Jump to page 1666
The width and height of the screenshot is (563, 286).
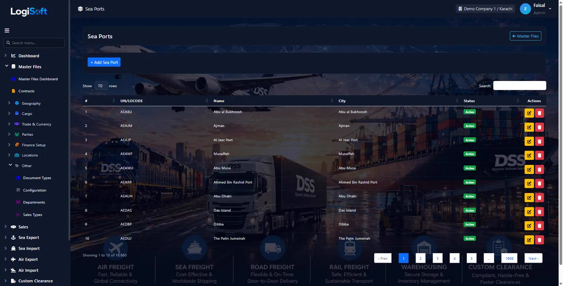coord(509,258)
